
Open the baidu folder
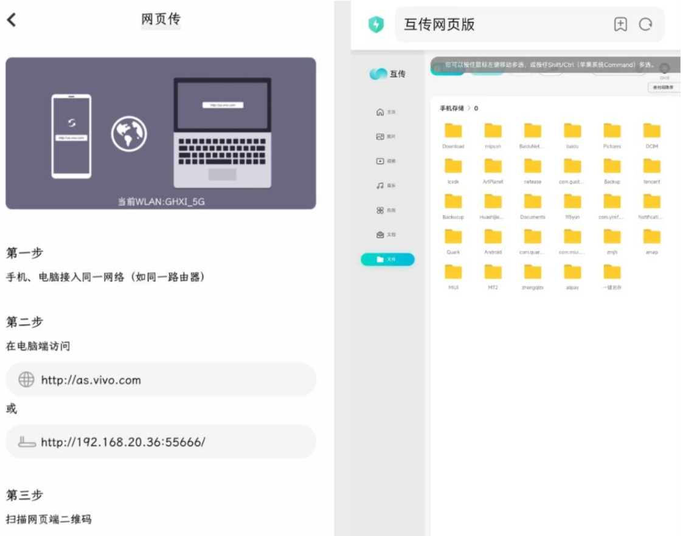[x=572, y=136]
